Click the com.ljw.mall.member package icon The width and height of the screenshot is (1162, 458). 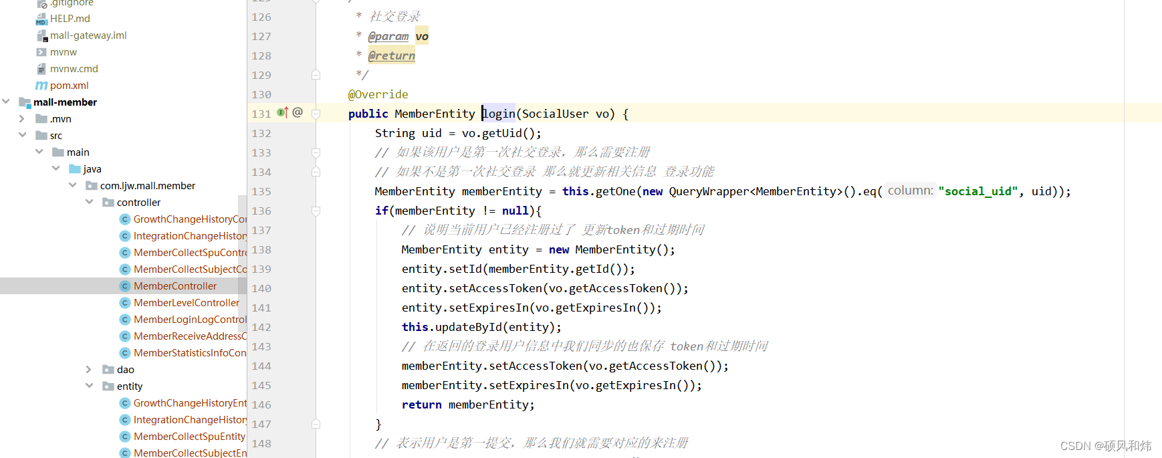pyautogui.click(x=92, y=186)
